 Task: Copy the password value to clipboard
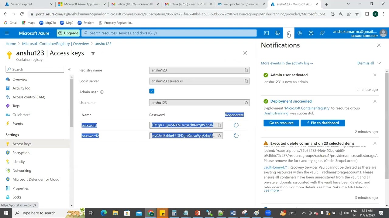(219, 125)
